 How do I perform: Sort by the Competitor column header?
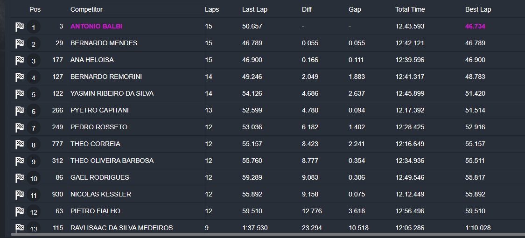tap(86, 9)
